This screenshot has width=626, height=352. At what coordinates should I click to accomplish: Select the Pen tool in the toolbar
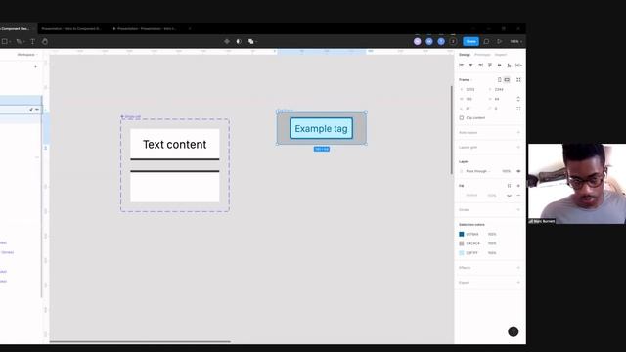coord(19,41)
